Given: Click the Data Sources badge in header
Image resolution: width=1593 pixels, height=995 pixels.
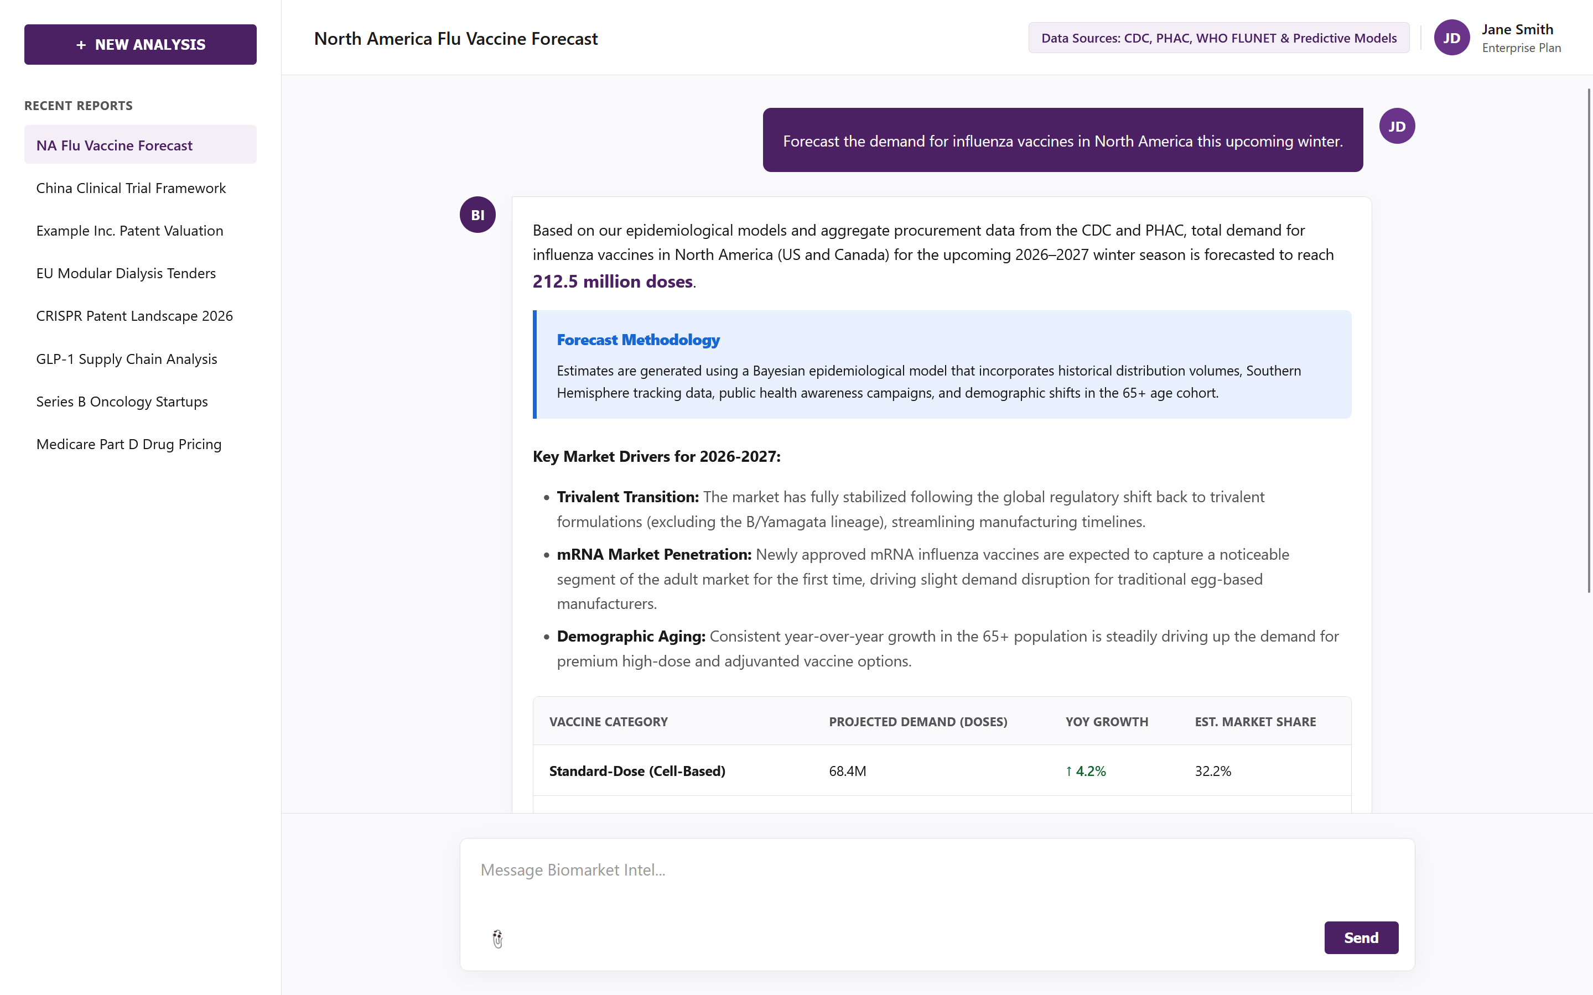Looking at the screenshot, I should (x=1218, y=38).
